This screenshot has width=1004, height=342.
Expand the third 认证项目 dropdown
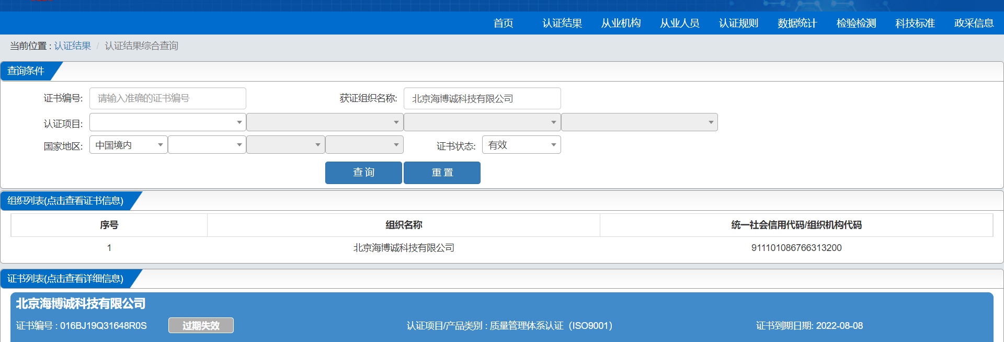482,122
